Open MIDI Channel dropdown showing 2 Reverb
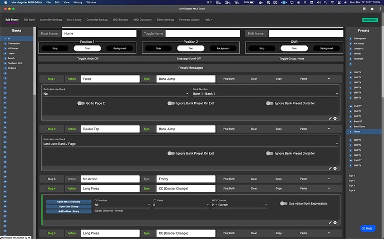 [x=239, y=205]
